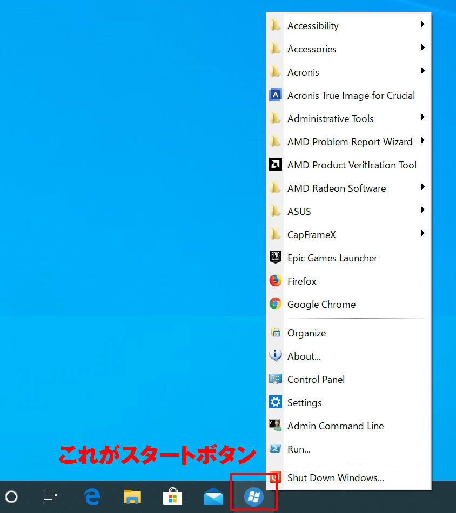Click the Epic Games logo icon

[276, 257]
